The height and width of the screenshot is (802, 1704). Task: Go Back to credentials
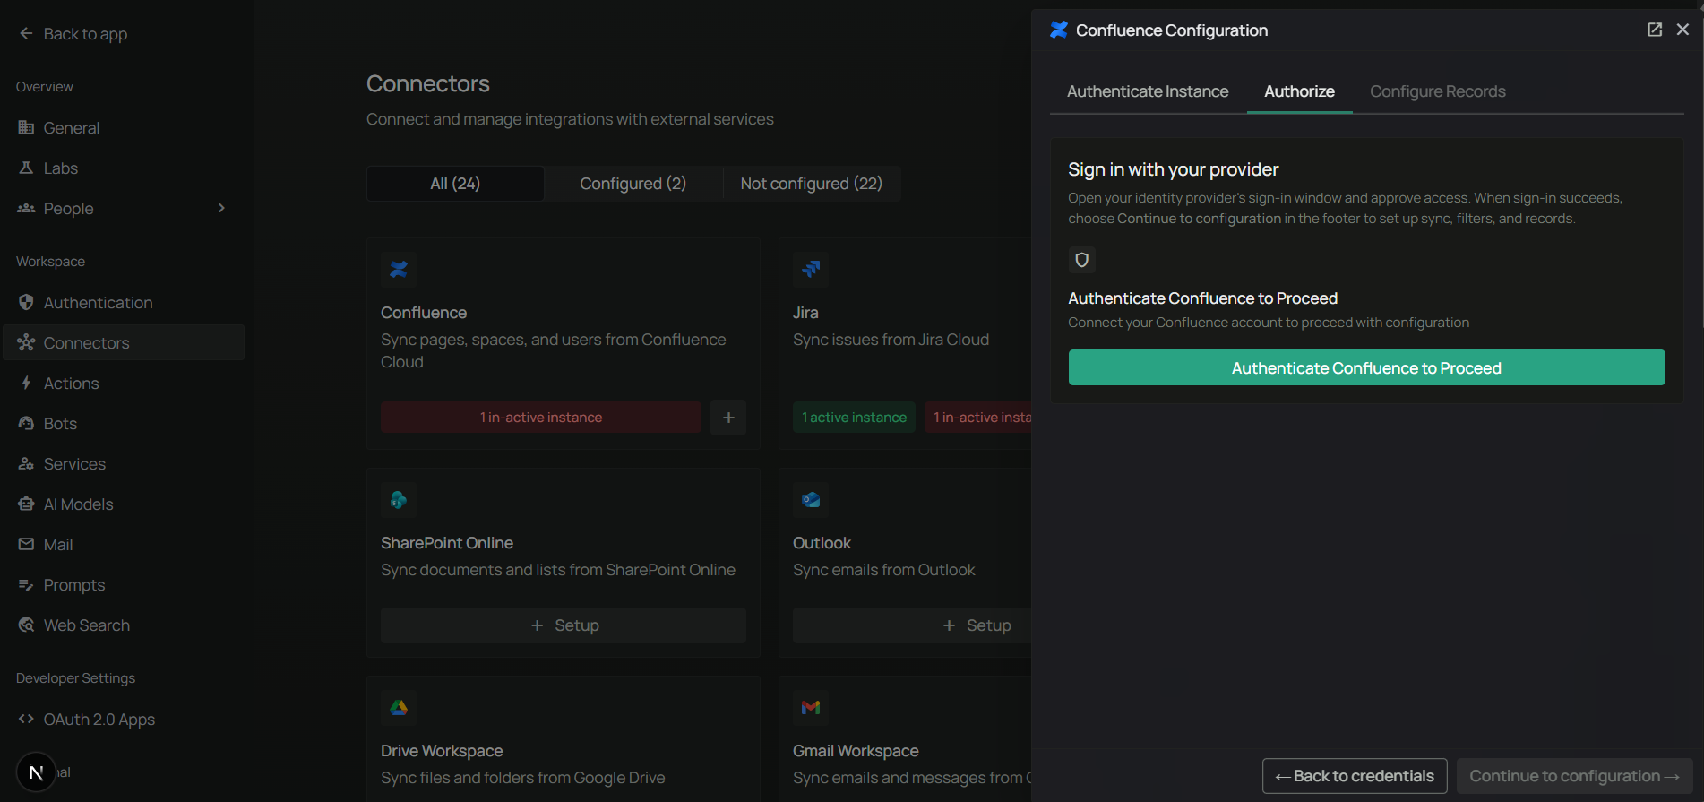[1355, 776]
